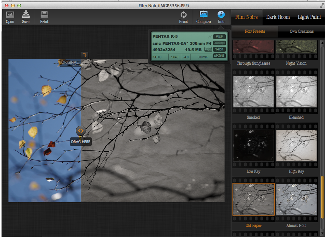Click the F4.0 aperture value
Screen dimensions: 326x237
point(185,57)
